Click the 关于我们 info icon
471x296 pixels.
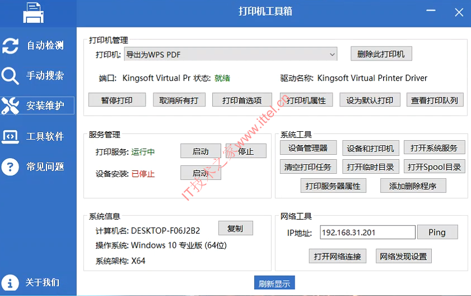click(x=11, y=282)
